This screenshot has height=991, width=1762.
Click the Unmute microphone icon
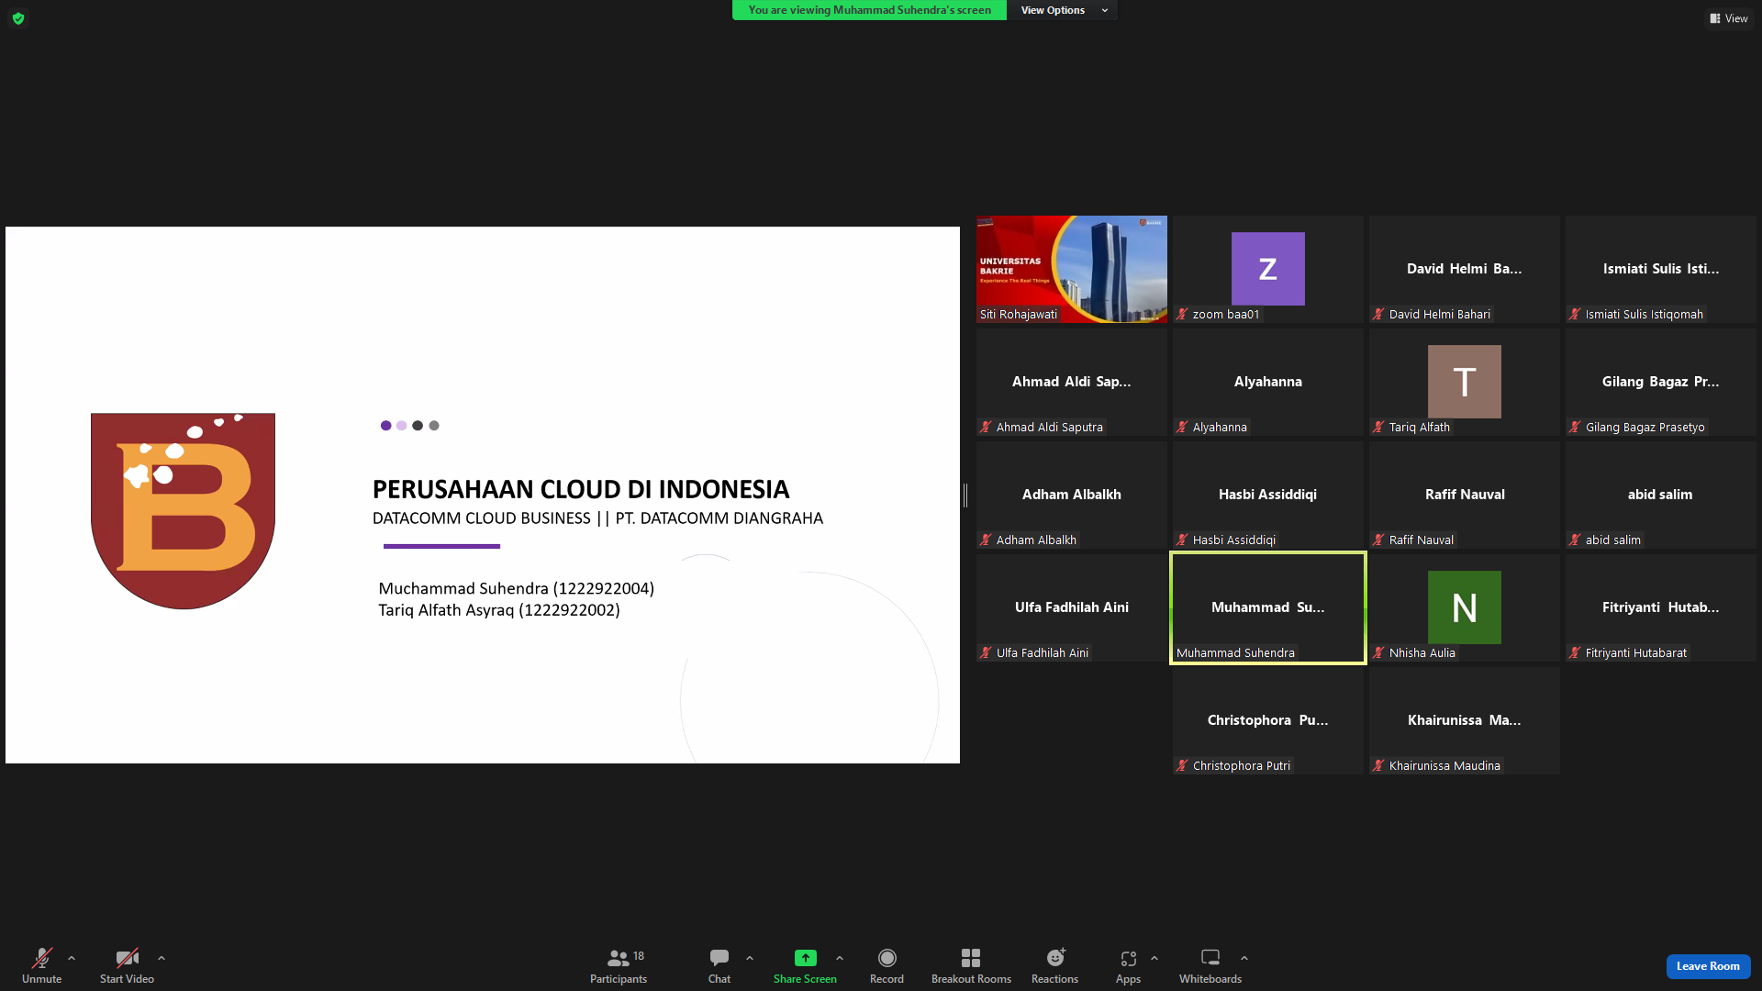pos(42,958)
